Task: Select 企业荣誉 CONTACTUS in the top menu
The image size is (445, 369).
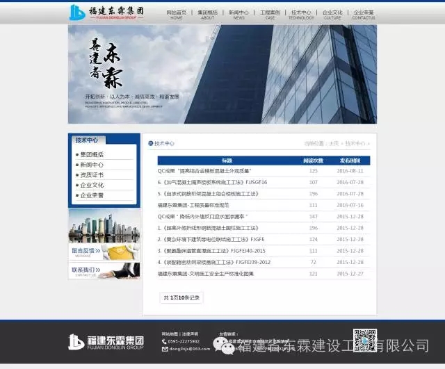Action: click(x=363, y=15)
